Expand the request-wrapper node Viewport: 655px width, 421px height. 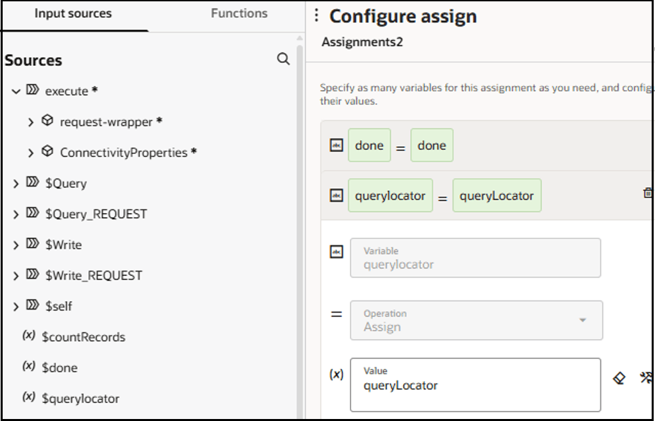click(31, 122)
